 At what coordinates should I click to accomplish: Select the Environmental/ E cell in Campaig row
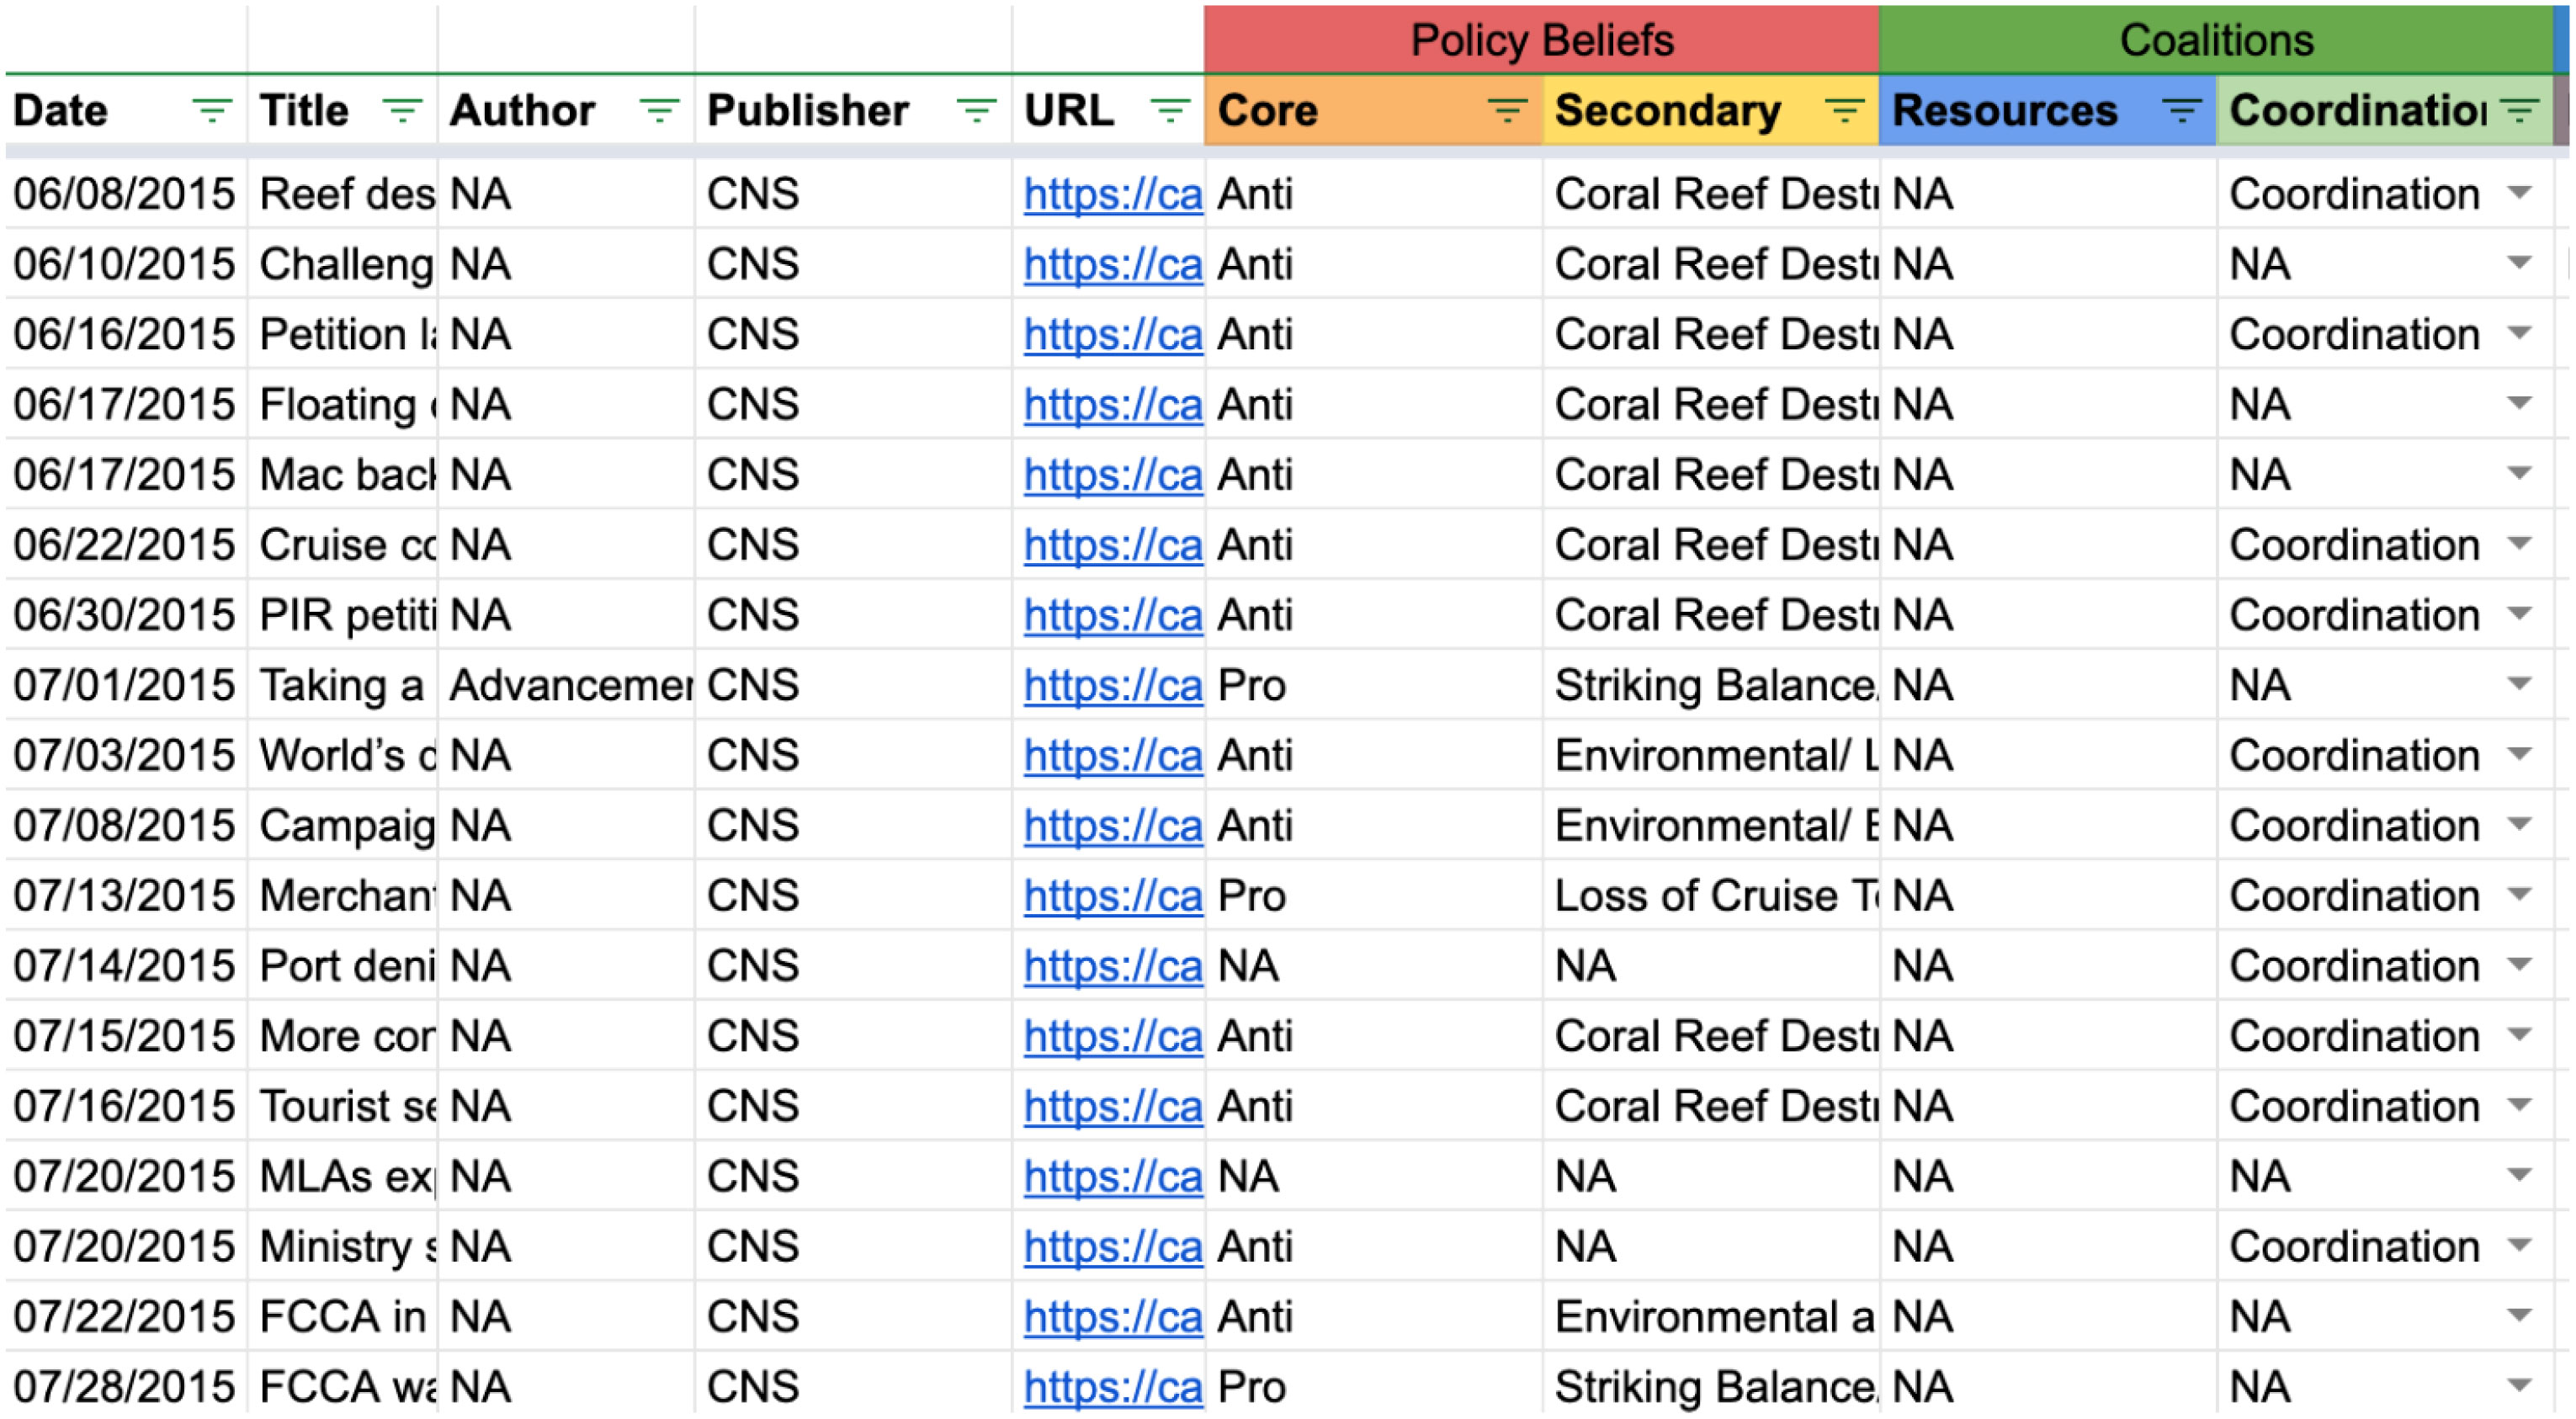click(x=1710, y=825)
